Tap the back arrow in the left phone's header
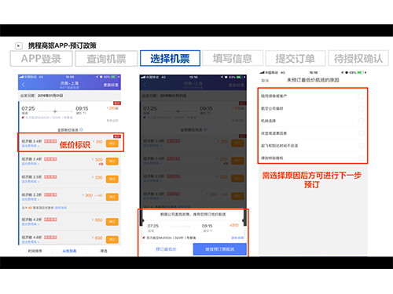 point(24,85)
